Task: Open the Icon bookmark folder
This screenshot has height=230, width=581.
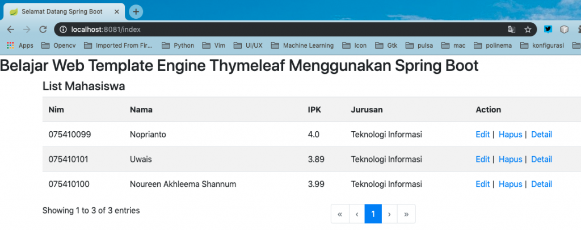Action: 354,45
